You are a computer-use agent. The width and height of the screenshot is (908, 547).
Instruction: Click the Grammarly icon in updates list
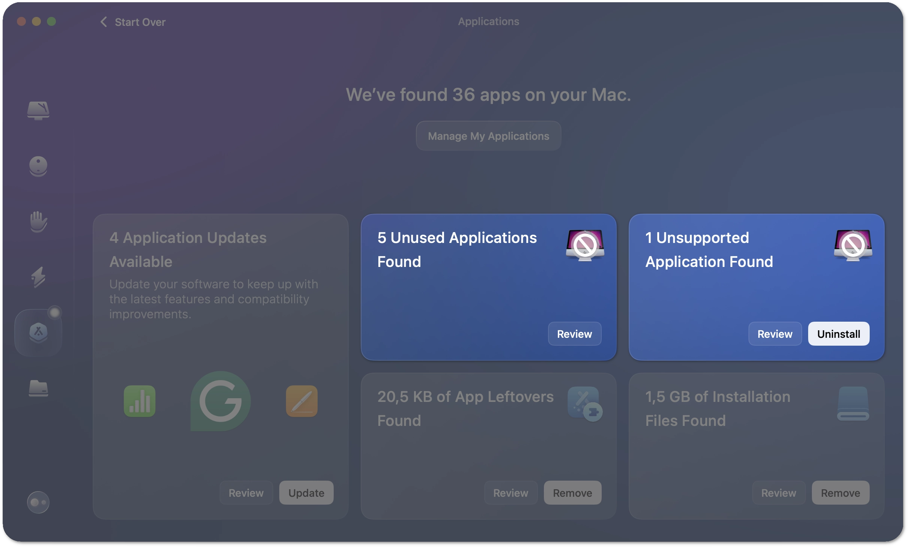coord(220,400)
